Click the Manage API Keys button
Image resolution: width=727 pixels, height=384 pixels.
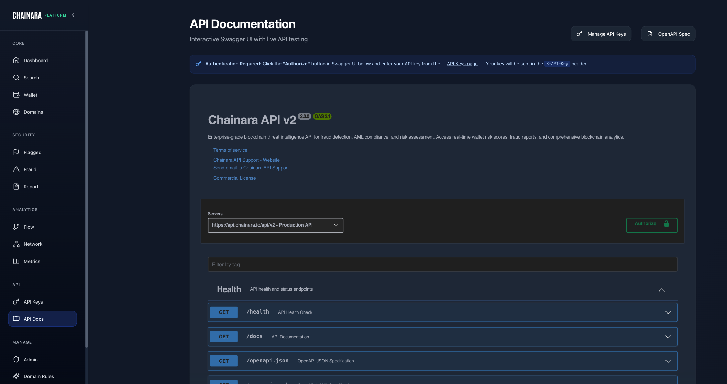pyautogui.click(x=601, y=34)
